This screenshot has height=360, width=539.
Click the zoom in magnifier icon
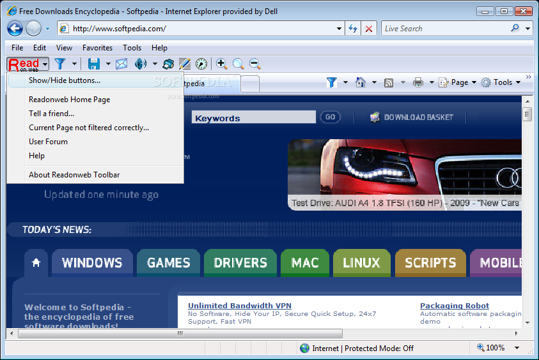point(222,64)
